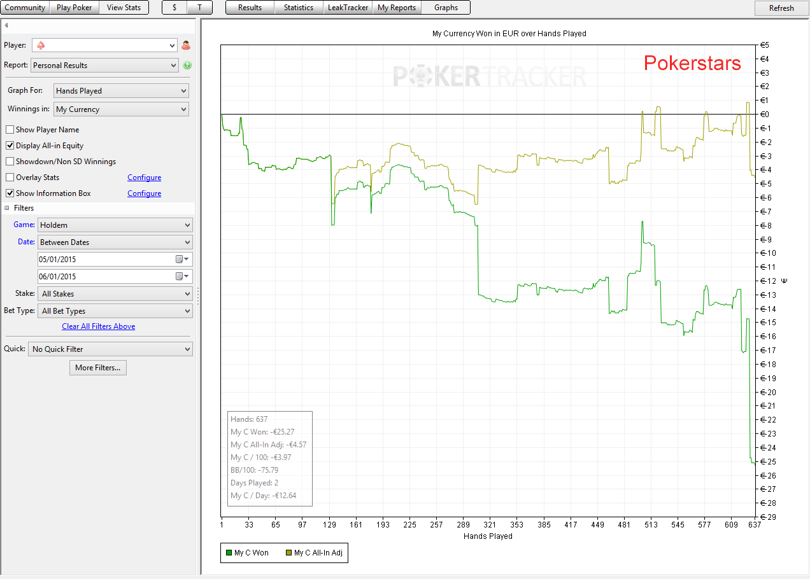Click the Game filter label link
The height and width of the screenshot is (579, 810).
24,225
